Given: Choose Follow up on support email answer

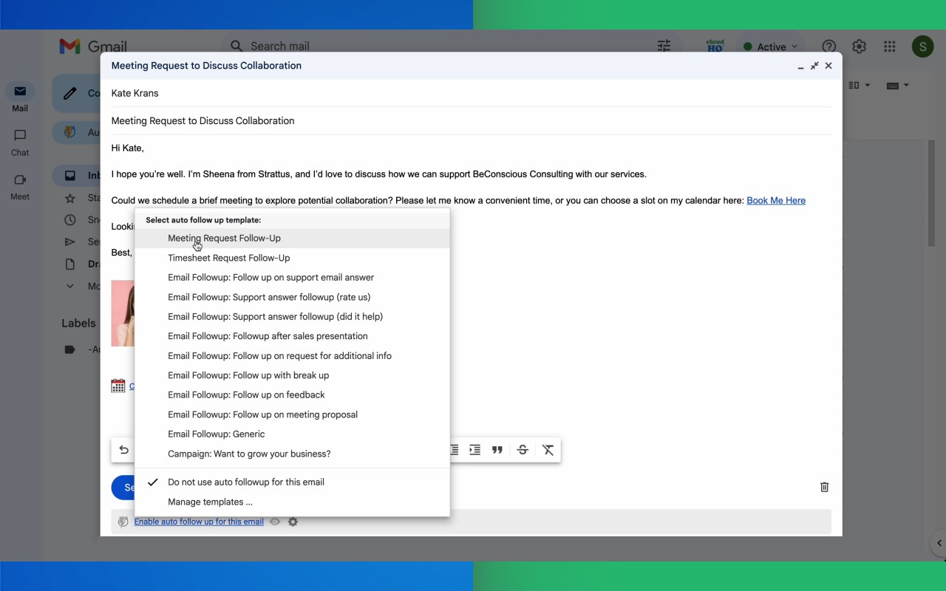Looking at the screenshot, I should (x=292, y=277).
